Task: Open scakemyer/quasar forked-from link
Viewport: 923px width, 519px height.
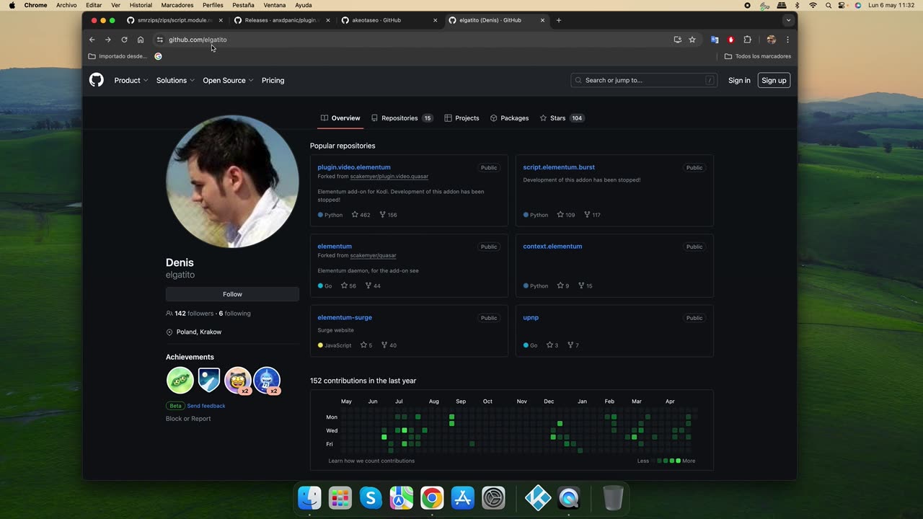Action: pos(373,255)
